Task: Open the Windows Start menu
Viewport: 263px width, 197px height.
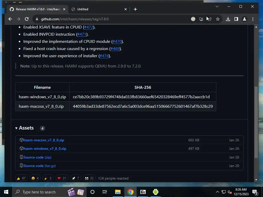Action: point(6,192)
